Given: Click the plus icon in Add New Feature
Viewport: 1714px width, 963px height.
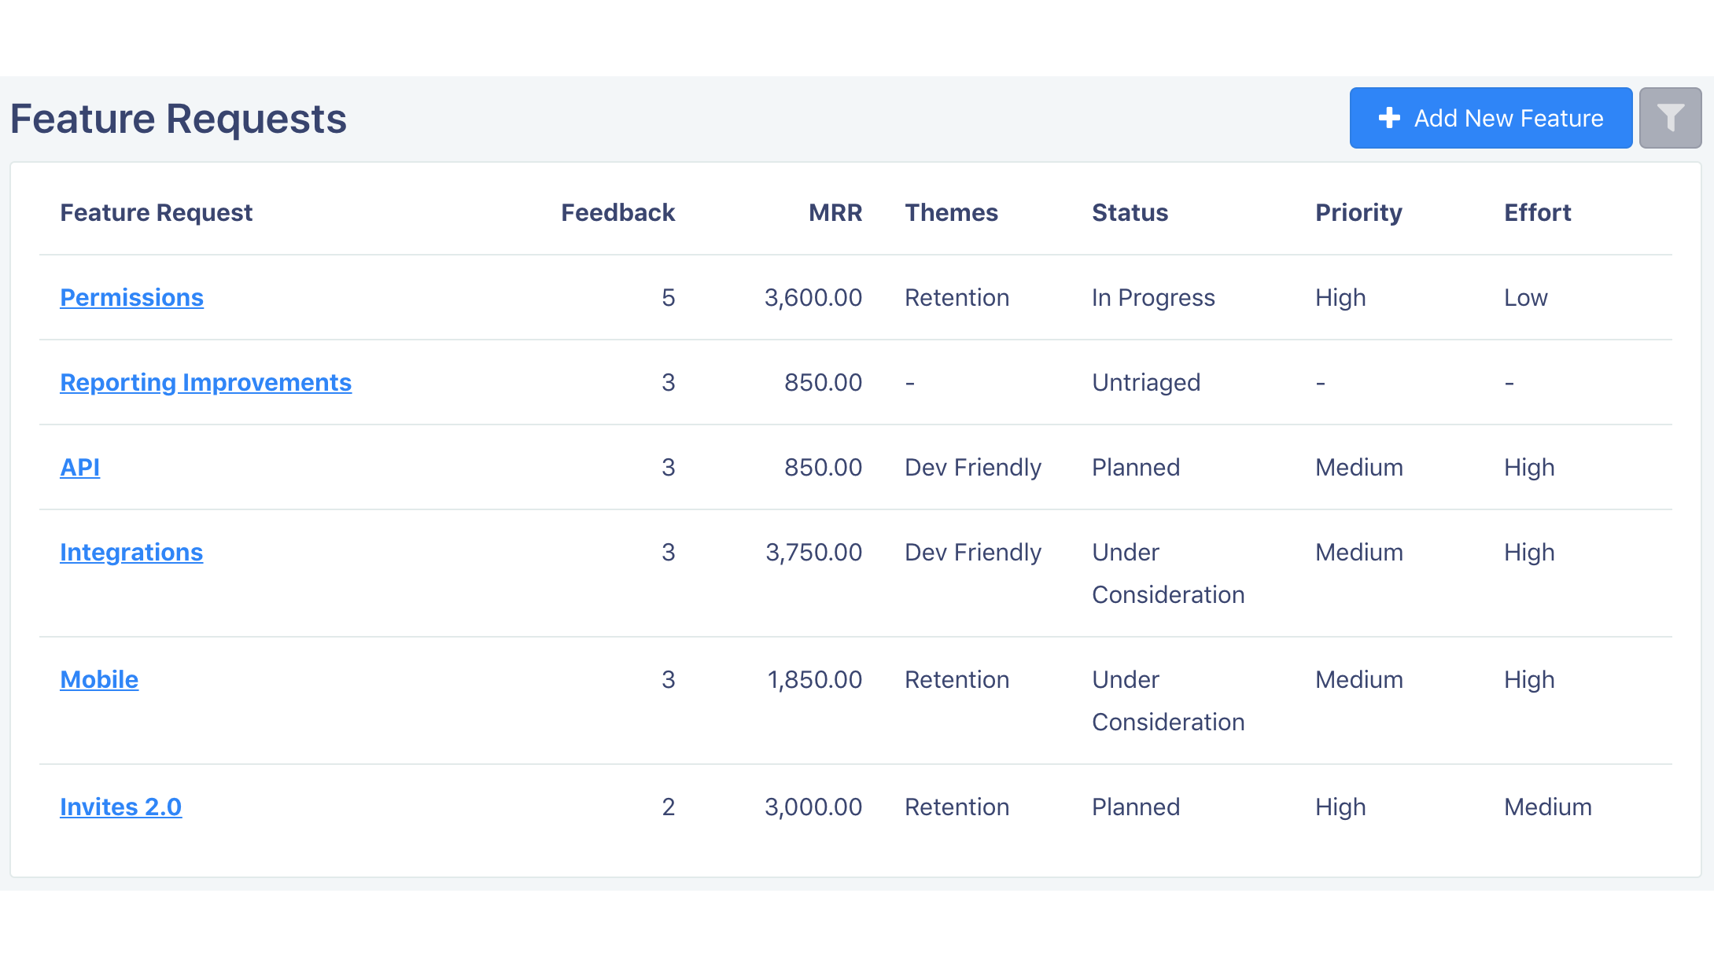Looking at the screenshot, I should pos(1389,118).
